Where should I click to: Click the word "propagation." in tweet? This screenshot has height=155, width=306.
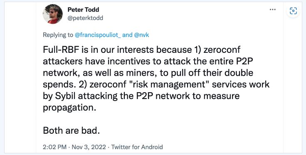click(69, 108)
